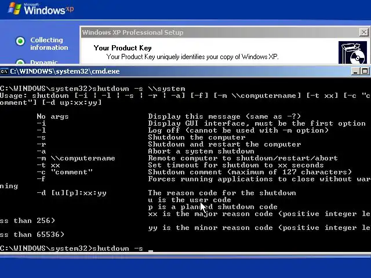This screenshot has height=278, width=371.
Task: Maximize the cmd.exe window
Action: (365, 71)
